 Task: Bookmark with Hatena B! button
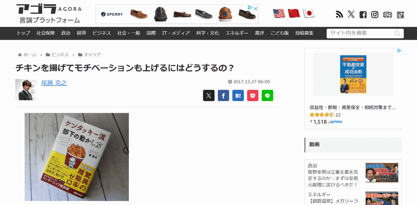[x=238, y=96]
